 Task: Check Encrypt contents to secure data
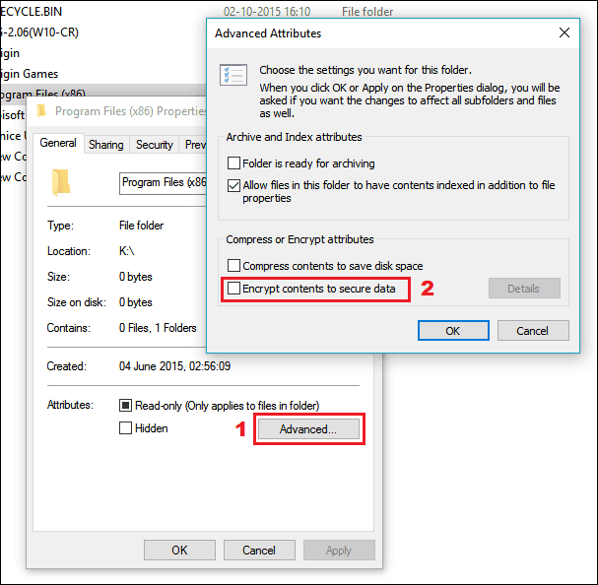(x=233, y=289)
